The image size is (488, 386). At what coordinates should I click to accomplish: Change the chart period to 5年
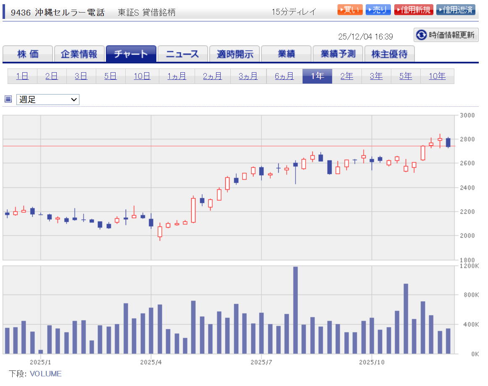pos(406,76)
